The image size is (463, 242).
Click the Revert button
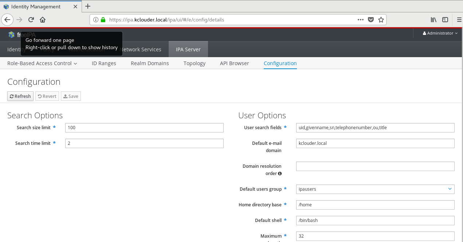pos(47,96)
